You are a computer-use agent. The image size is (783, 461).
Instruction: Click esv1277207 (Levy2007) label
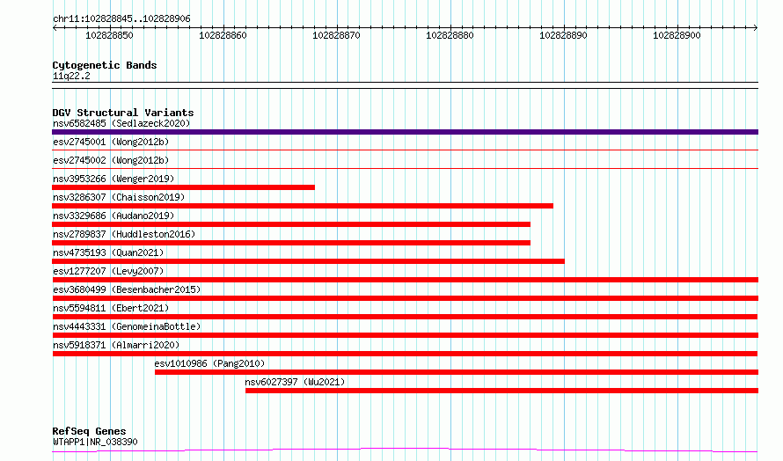click(108, 271)
